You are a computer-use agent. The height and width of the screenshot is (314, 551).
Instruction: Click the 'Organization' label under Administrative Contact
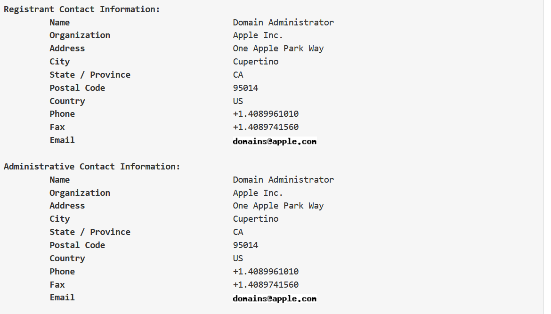coord(80,193)
